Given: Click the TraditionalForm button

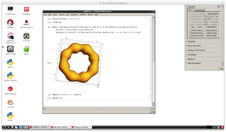Looking at the screenshot, I should 211,27.
